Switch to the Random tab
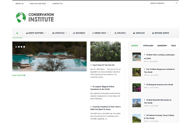The image size is (185, 123). click(162, 46)
